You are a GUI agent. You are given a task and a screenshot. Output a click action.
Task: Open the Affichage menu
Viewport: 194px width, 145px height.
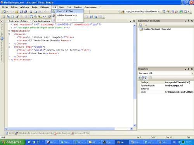click(x=25, y=7)
